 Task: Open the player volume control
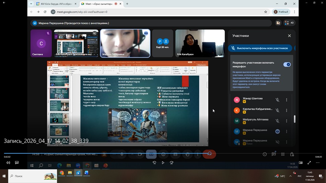click(8, 163)
